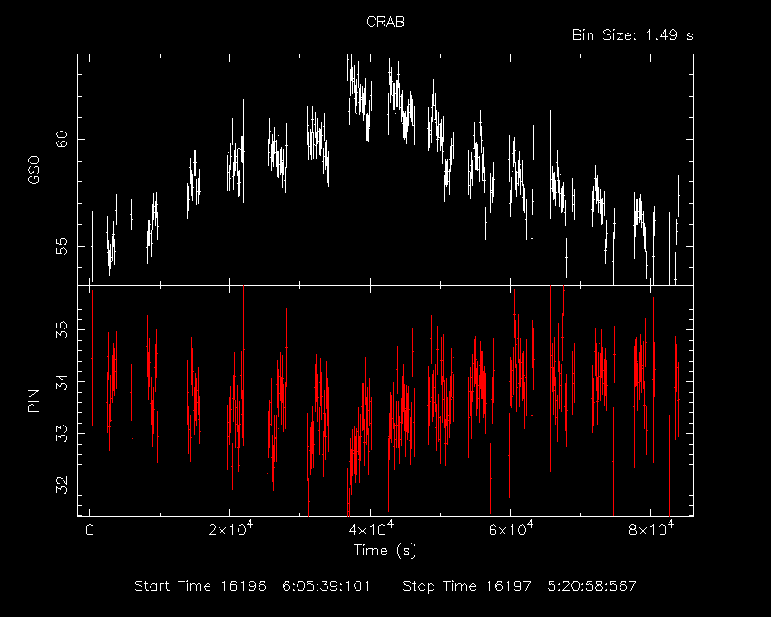Select the 'Bin Size: 1.49 s' label

coord(633,35)
